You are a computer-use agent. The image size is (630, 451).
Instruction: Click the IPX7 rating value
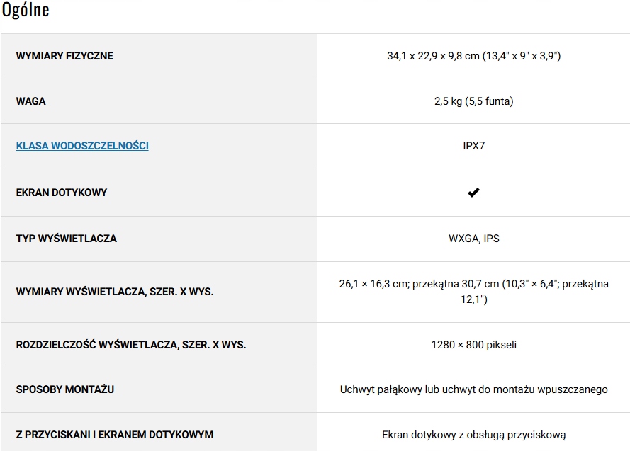[473, 146]
